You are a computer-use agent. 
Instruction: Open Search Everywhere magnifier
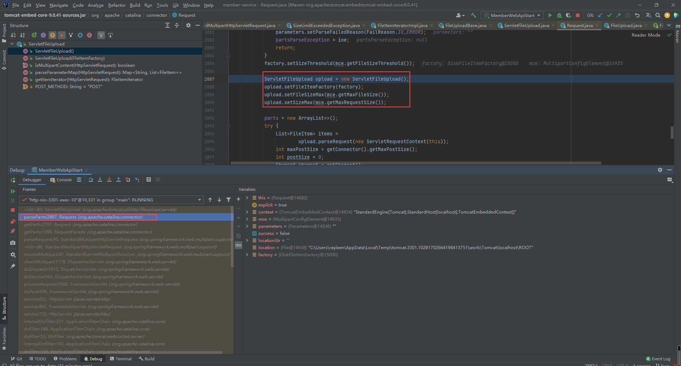658,15
